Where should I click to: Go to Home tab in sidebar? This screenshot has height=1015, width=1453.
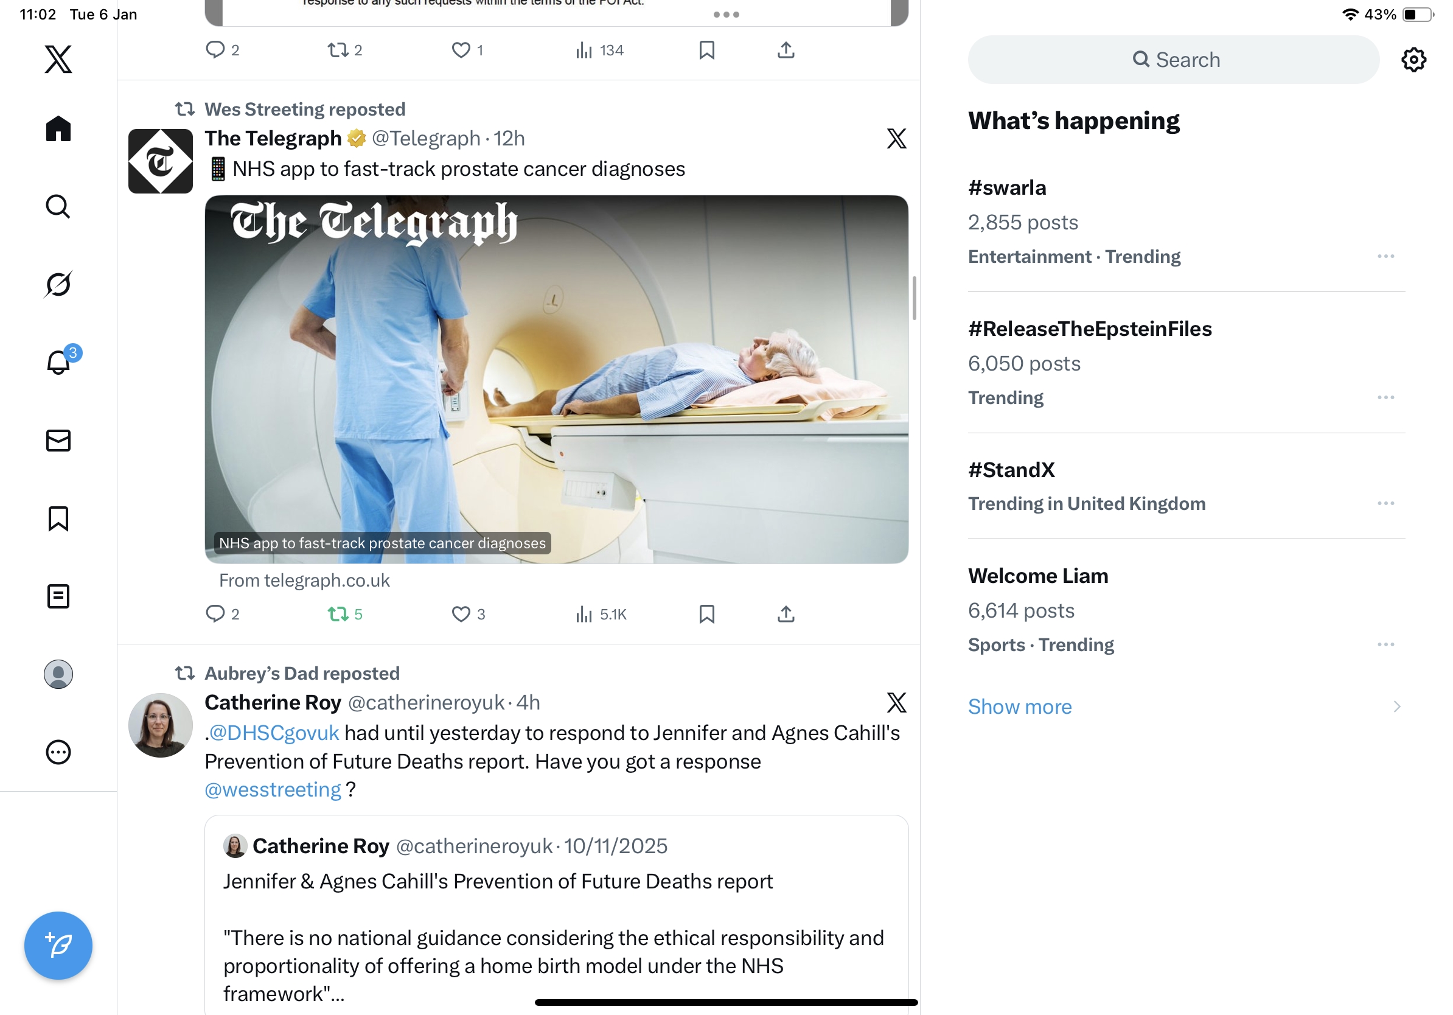pos(58,128)
